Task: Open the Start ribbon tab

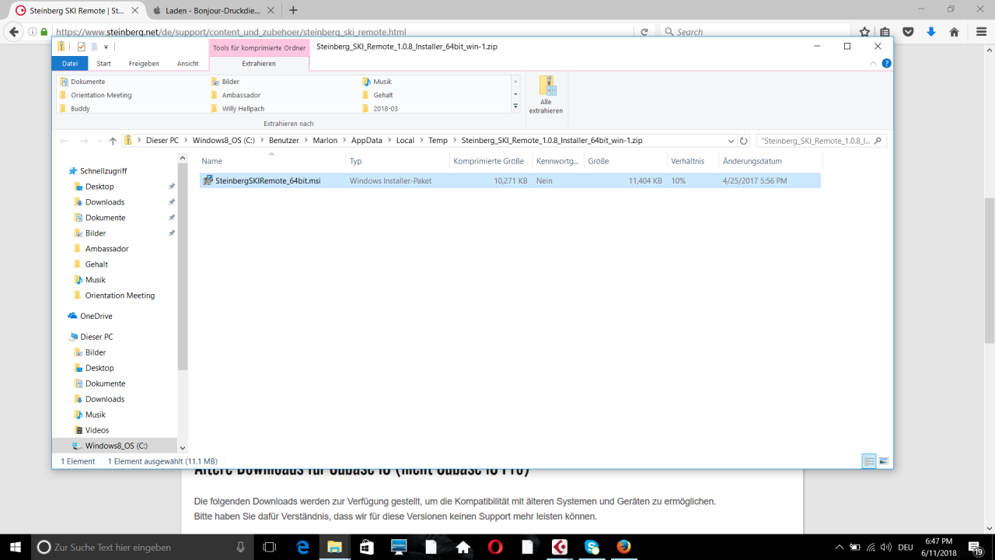Action: 103,64
